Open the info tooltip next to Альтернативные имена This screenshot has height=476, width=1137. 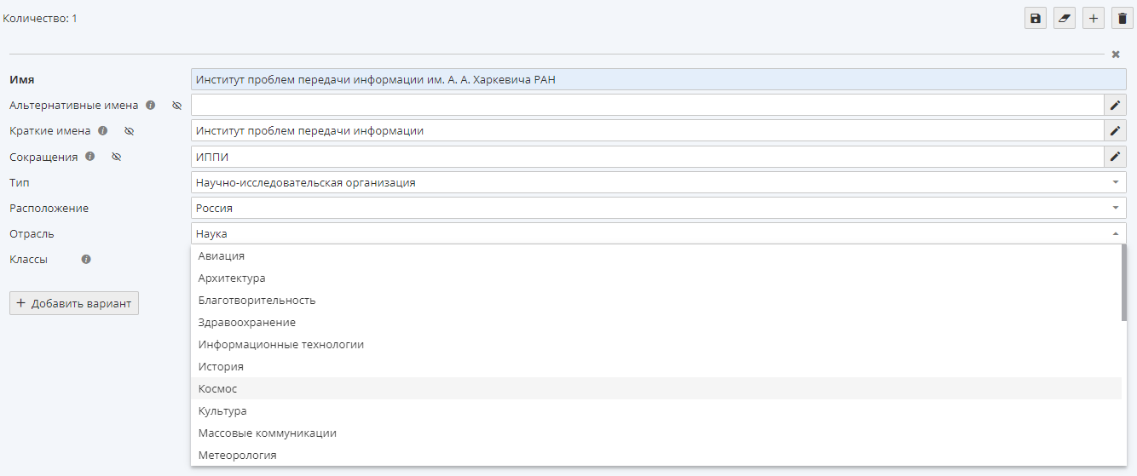pyautogui.click(x=151, y=106)
